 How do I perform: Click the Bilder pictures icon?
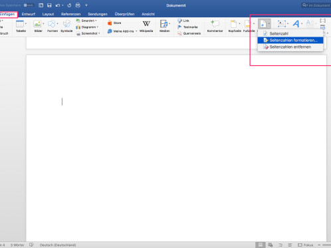tap(37, 24)
